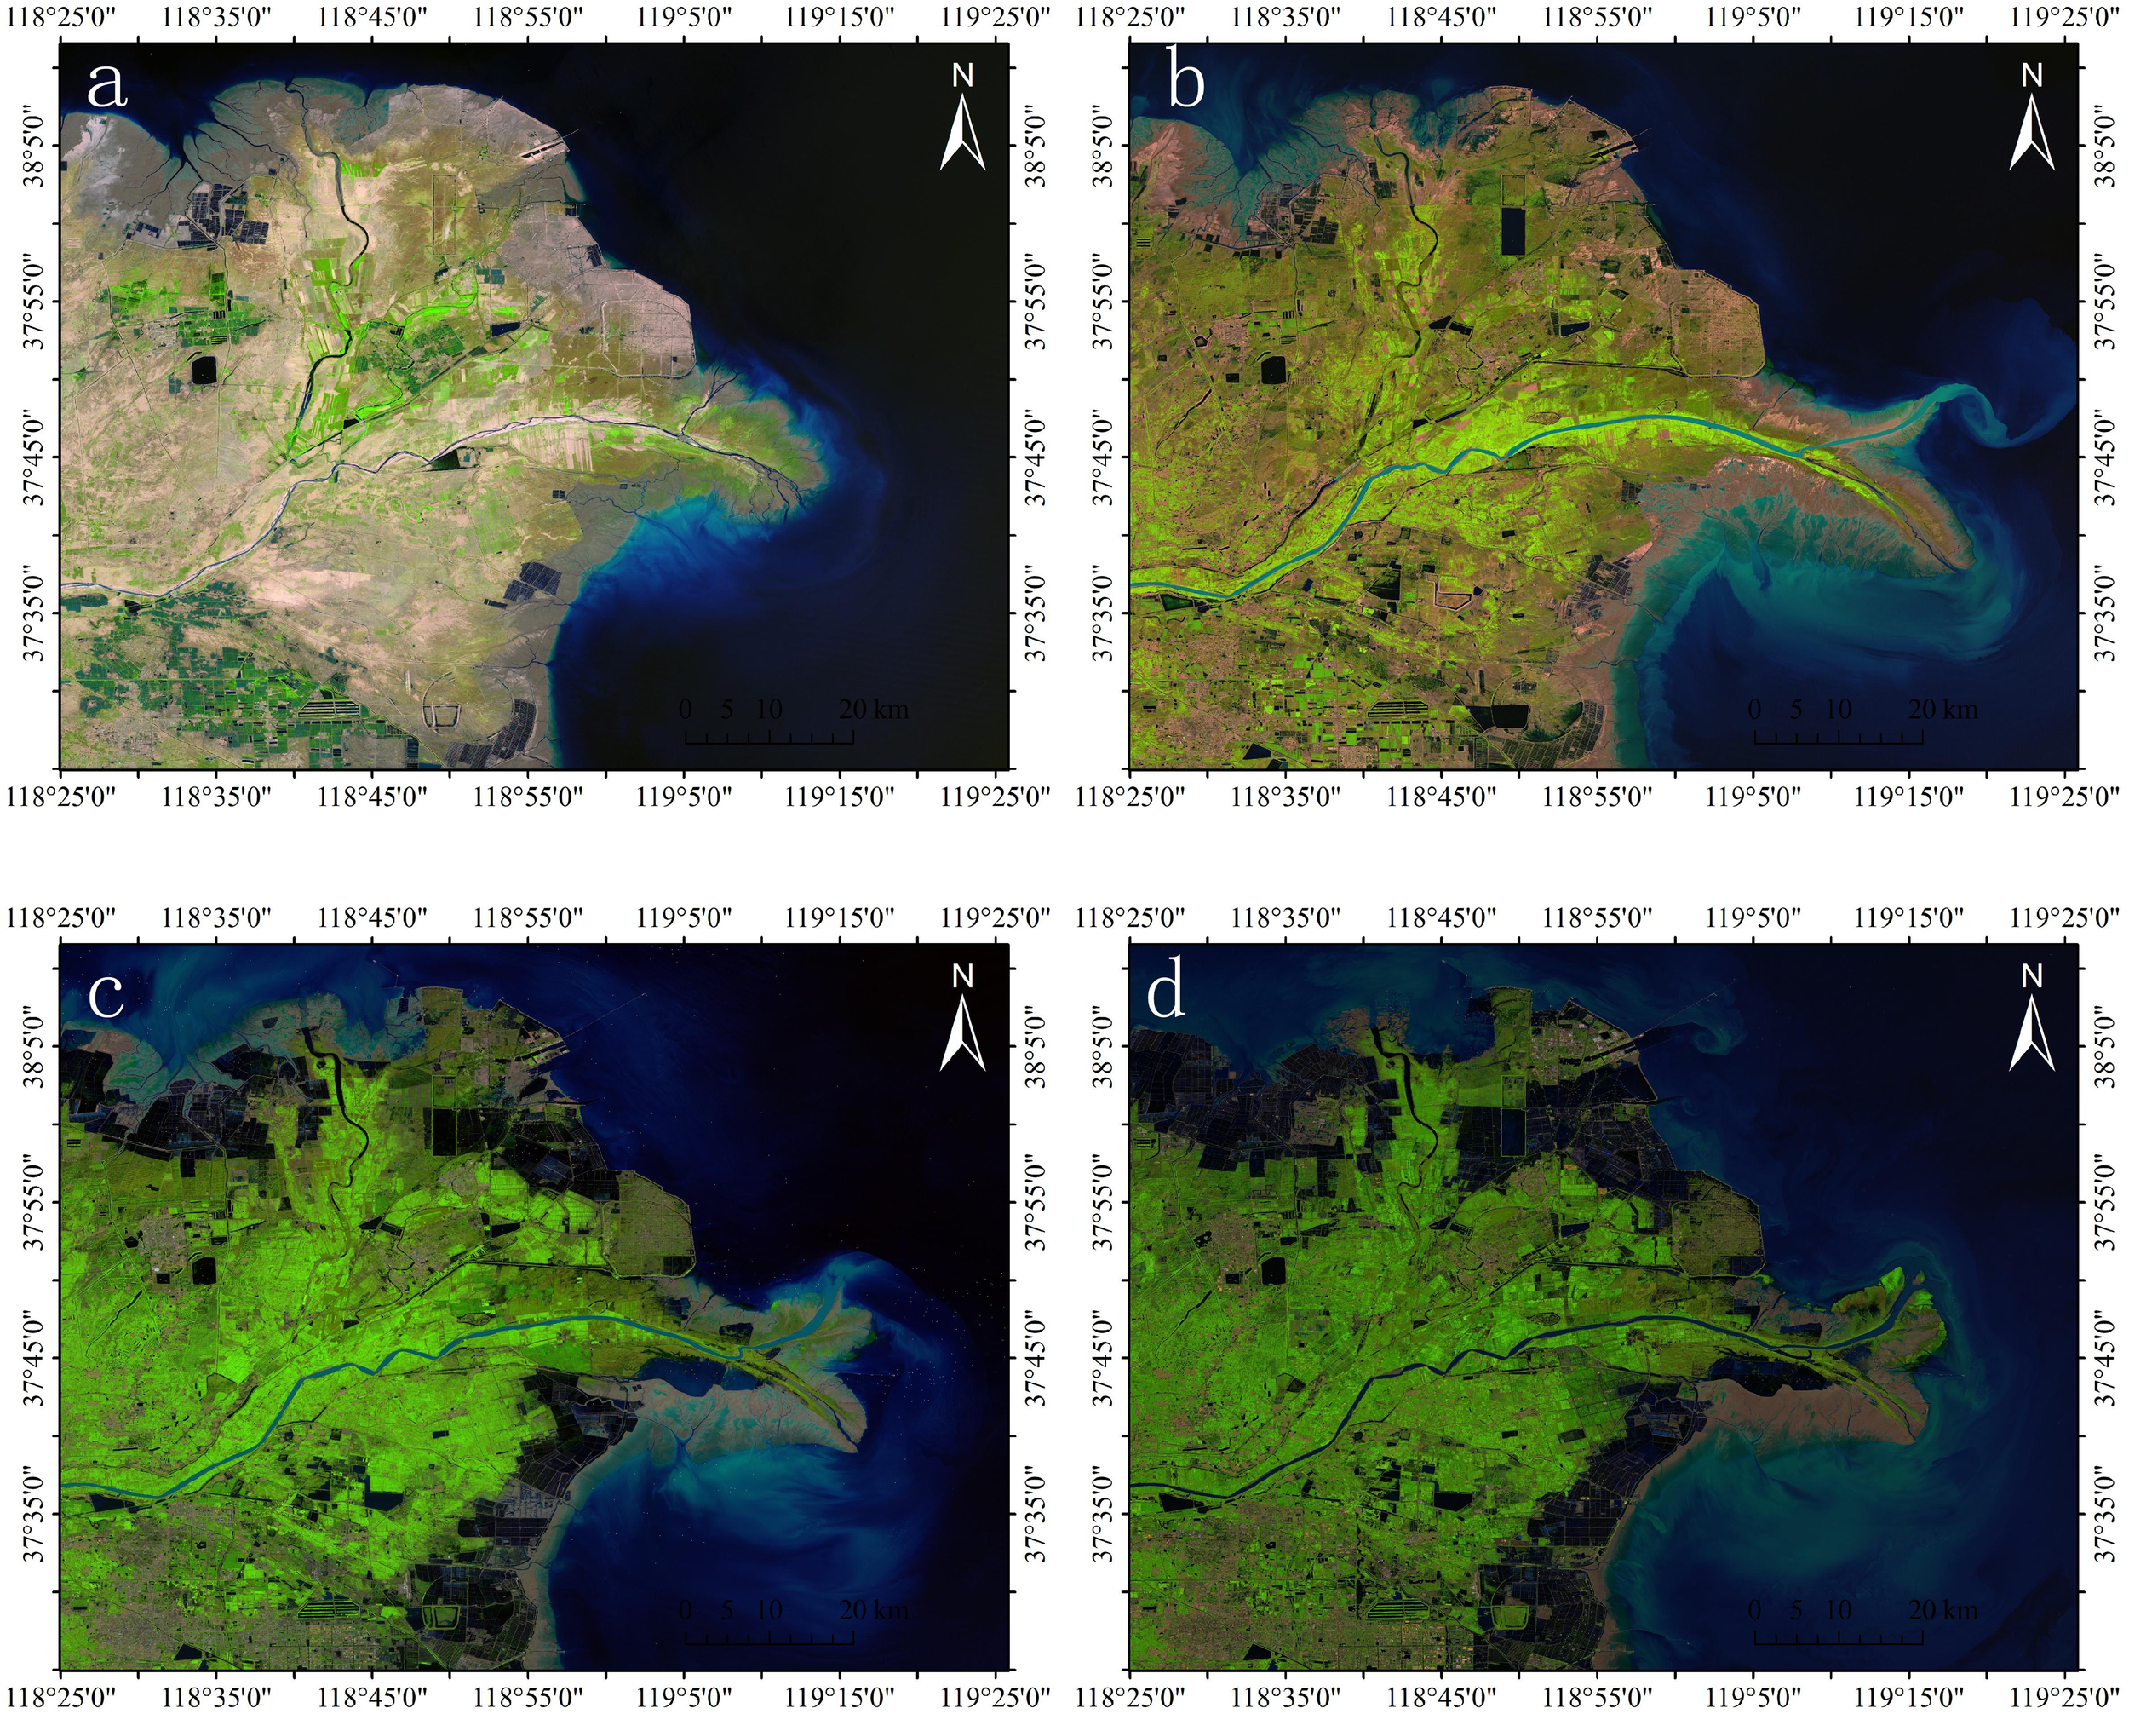Click the 20 km scale label in panel c
The image size is (2129, 1714).
click(874, 1610)
